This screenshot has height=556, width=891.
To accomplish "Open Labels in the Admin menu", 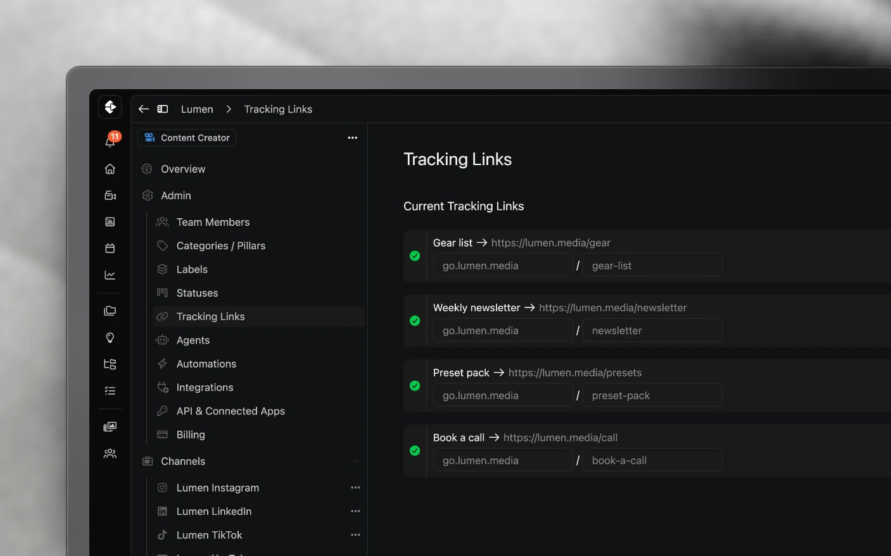I will click(192, 269).
